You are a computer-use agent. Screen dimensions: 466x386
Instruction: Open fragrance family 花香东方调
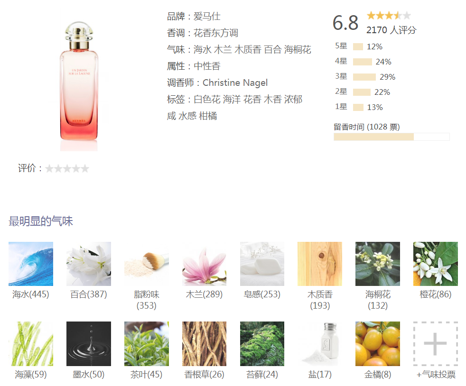(x=216, y=33)
